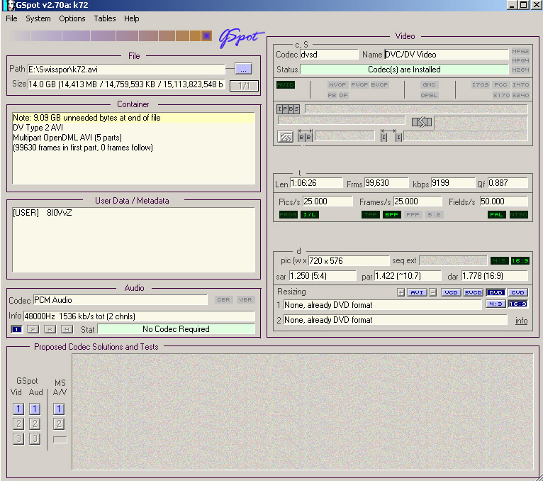Select audio stream 4 button
Screen dimensions: 543x481
pos(67,329)
